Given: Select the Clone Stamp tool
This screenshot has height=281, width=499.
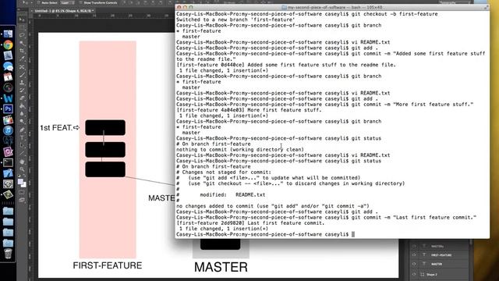Looking at the screenshot, I should (x=22, y=83).
